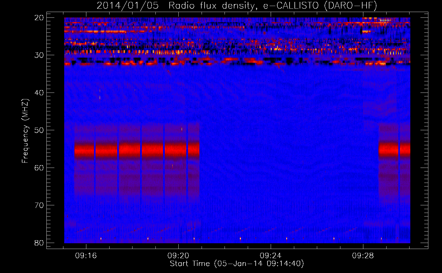Click the 80 frequency tick label
Viewport: 442px width, 273px height.
(39, 243)
